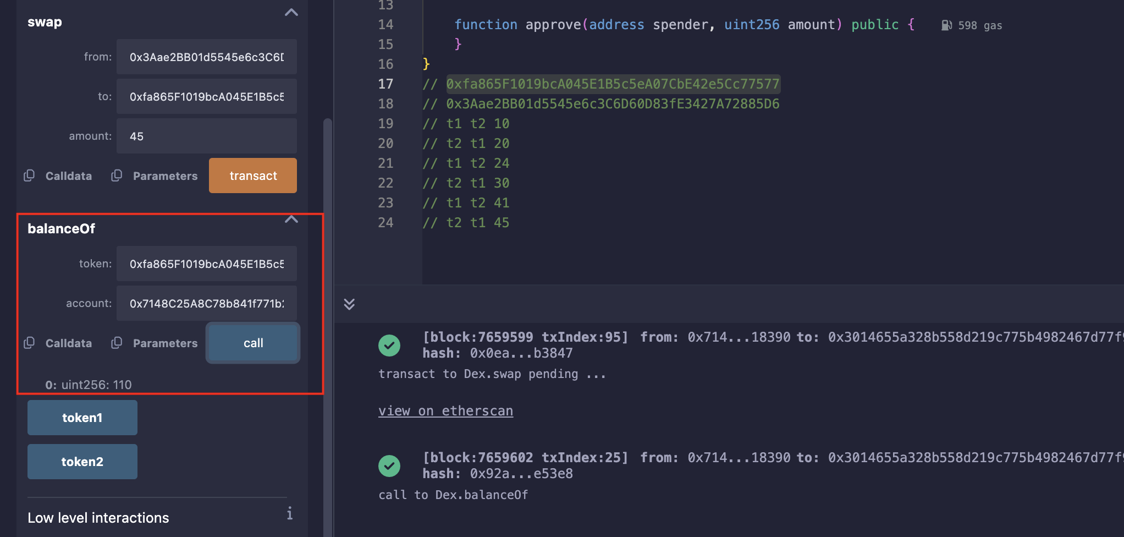
Task: Click the swap 'from' address field
Action: pos(207,57)
